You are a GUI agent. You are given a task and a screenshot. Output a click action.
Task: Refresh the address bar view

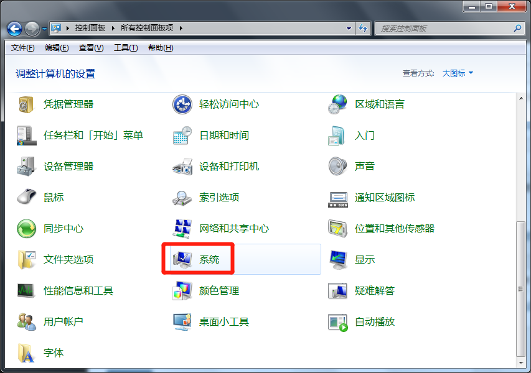pyautogui.click(x=363, y=29)
